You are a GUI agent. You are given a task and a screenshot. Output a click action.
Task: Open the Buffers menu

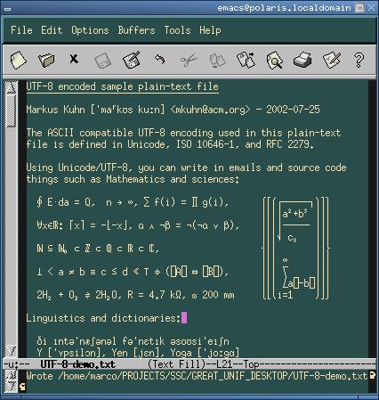(136, 30)
